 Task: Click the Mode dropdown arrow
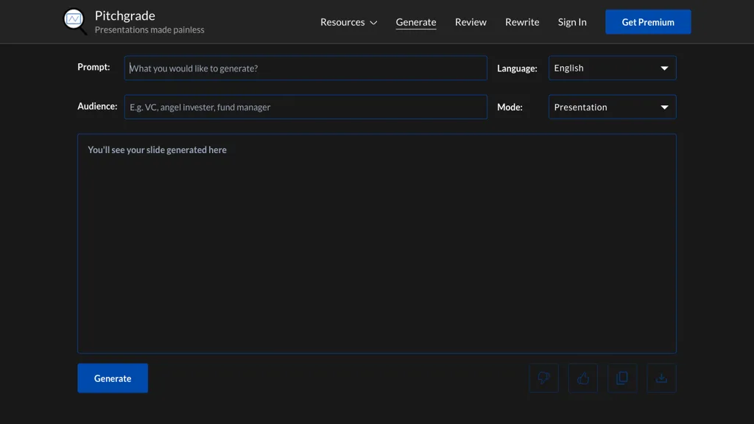click(664, 107)
